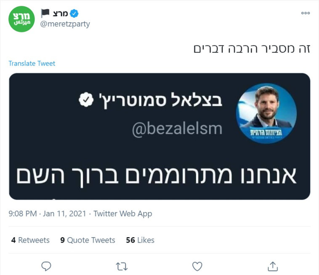Click the blue verified badge beside מרץ

pyautogui.click(x=74, y=13)
